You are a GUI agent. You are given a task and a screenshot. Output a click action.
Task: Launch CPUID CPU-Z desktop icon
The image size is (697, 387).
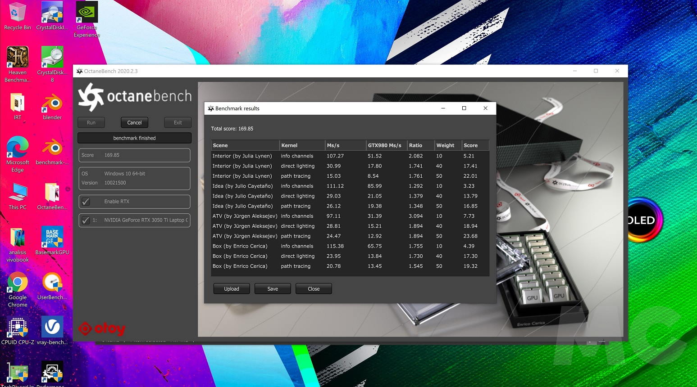point(17,328)
